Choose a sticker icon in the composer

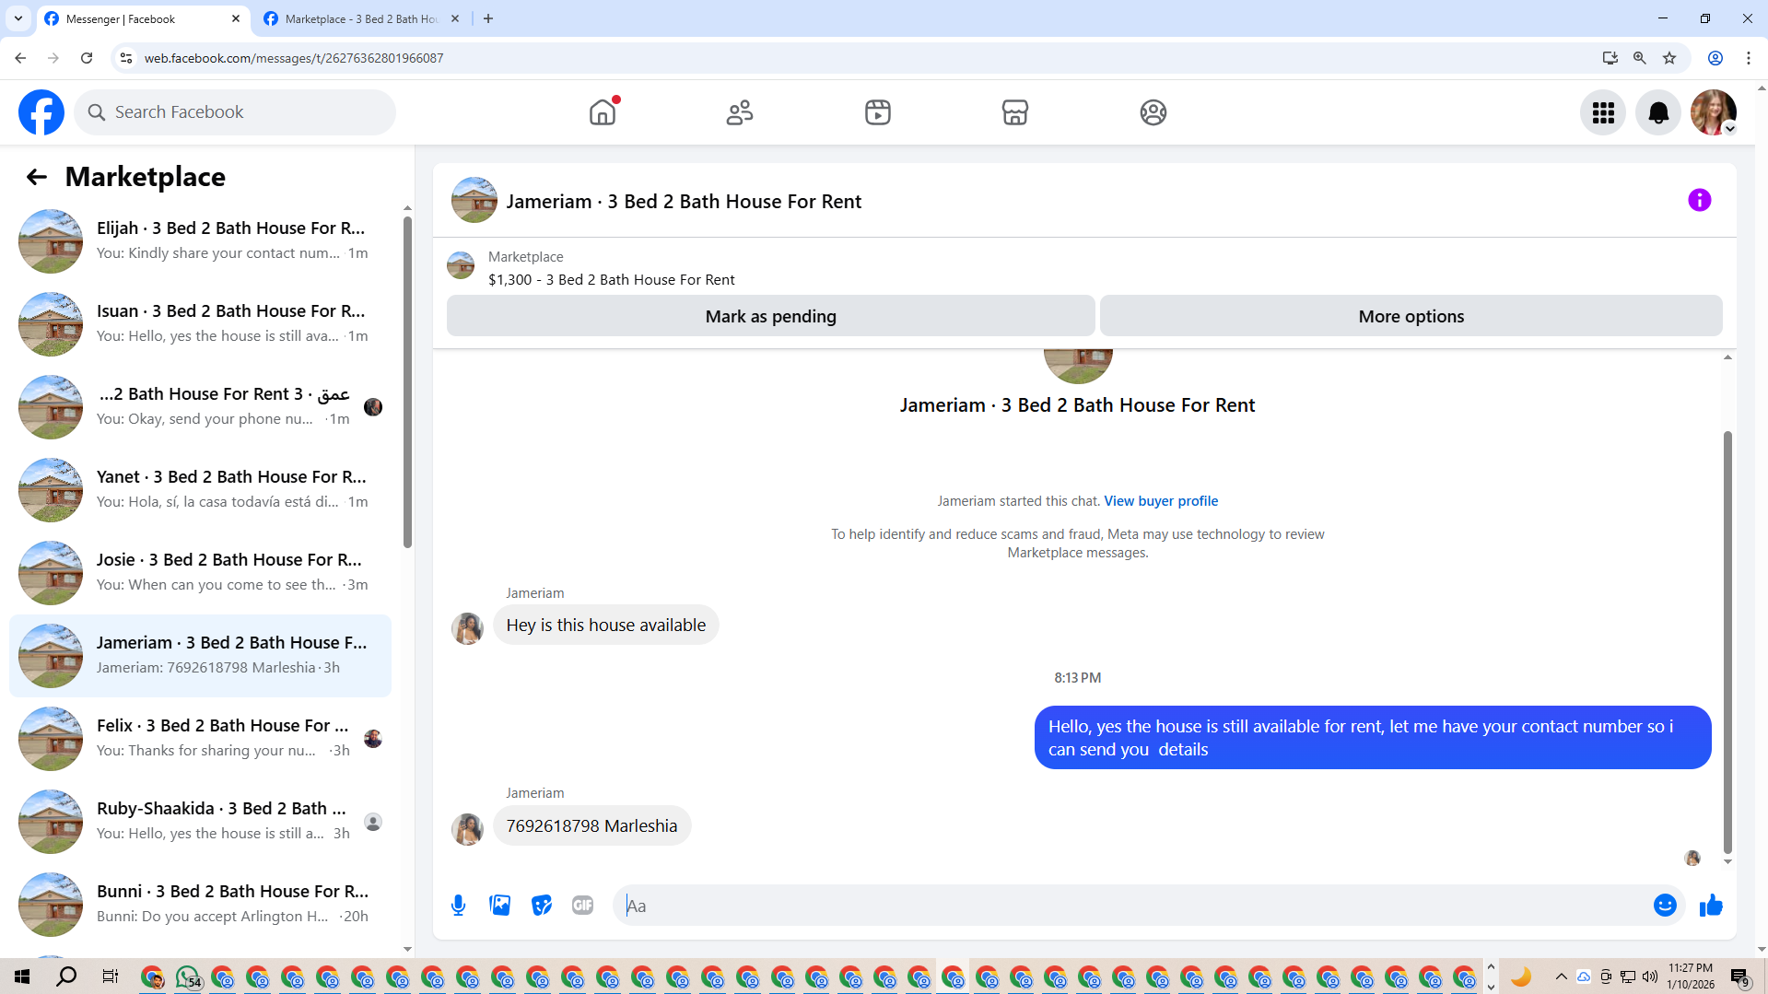click(542, 906)
